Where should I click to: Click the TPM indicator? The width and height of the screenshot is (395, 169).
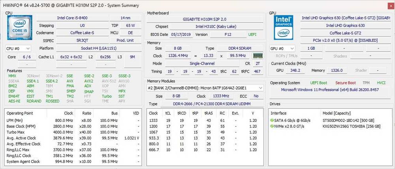pos(366,83)
